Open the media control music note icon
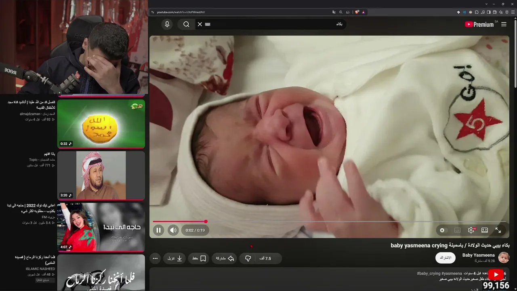This screenshot has width=517, height=291. [483, 12]
